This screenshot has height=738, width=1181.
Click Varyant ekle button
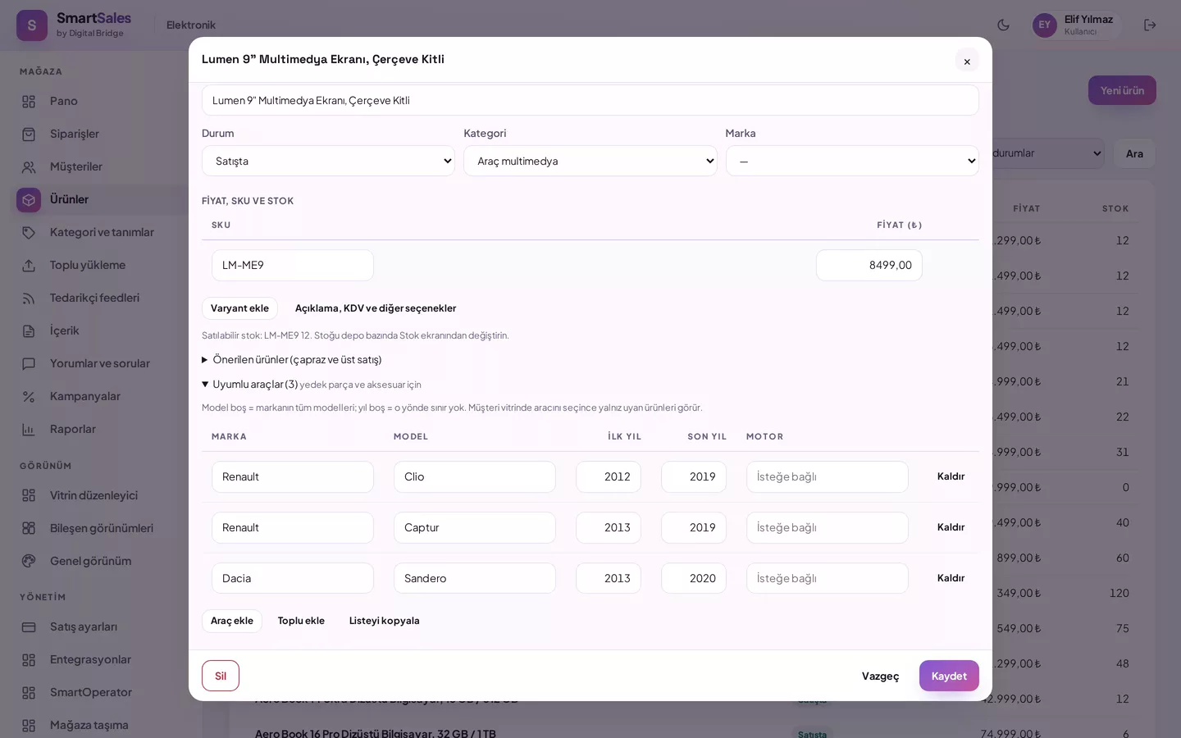tap(239, 308)
